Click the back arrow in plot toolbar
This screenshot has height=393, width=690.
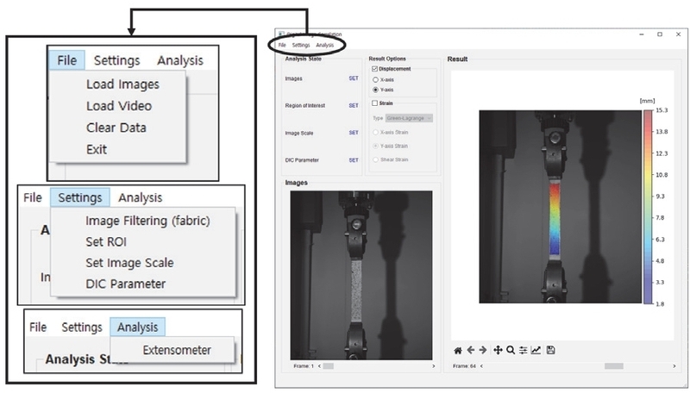pyautogui.click(x=470, y=350)
